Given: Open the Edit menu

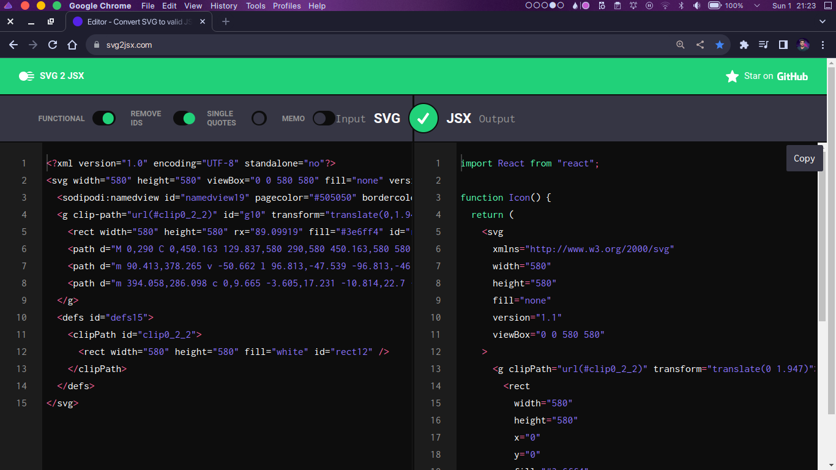Looking at the screenshot, I should click(x=170, y=6).
